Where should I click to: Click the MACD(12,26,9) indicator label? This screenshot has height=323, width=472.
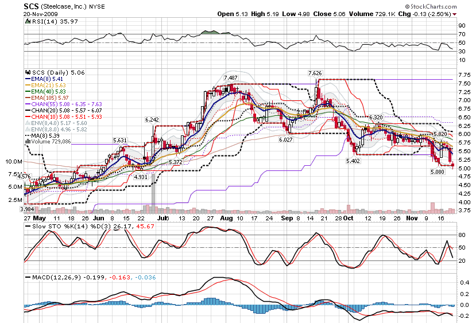(x=57, y=277)
